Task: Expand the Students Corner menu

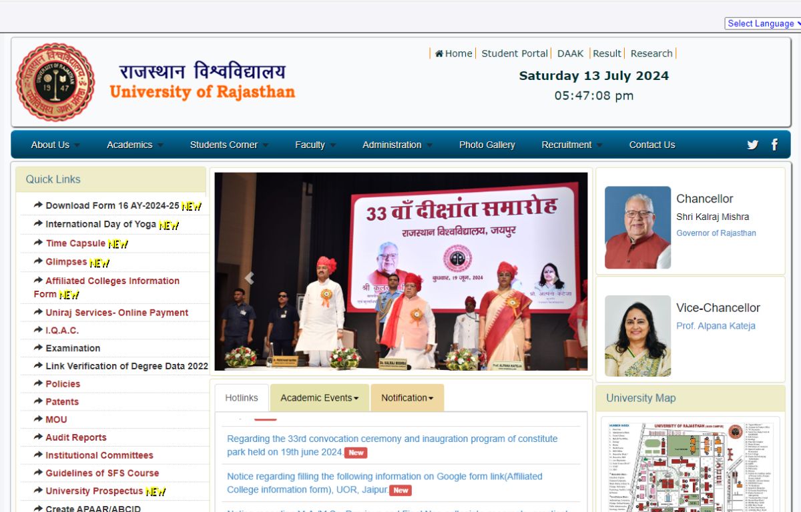Action: tap(229, 145)
